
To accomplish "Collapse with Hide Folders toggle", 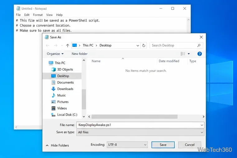I will click(57, 146).
